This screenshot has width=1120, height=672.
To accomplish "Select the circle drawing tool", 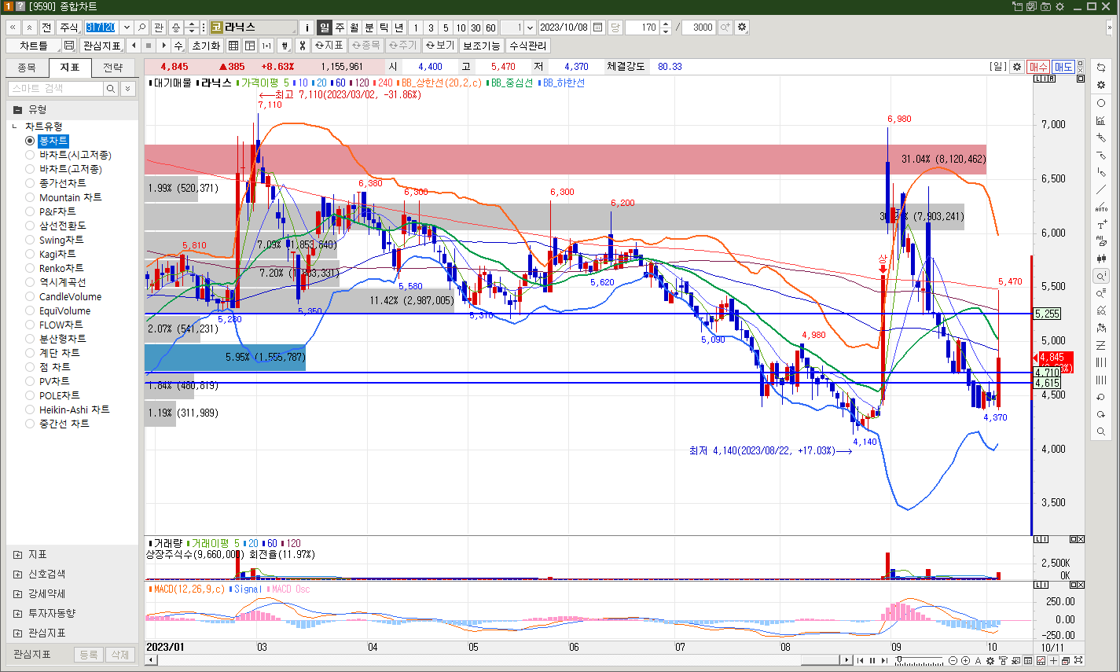I will (x=1101, y=103).
